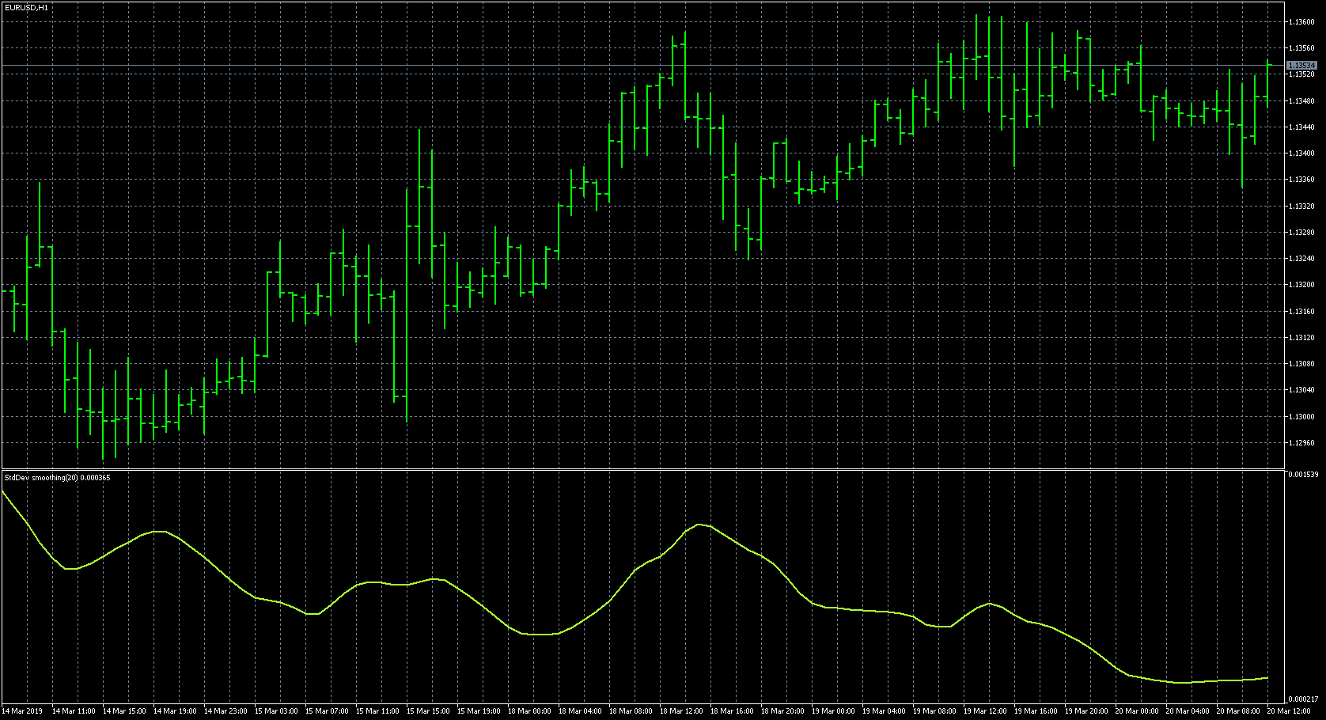Click the 0.001539 indicator scale maximum

point(1302,475)
